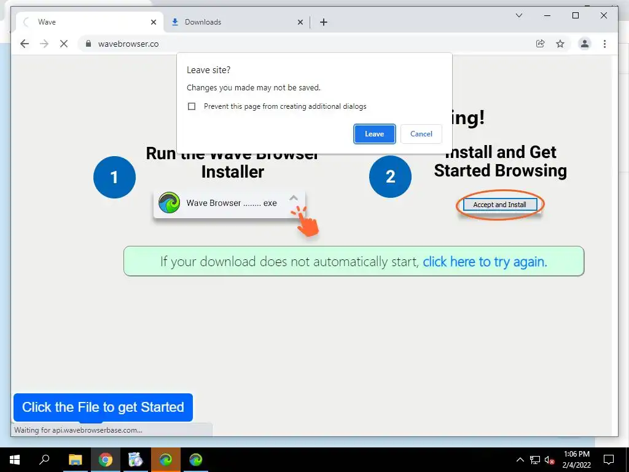This screenshot has width=629, height=472.
Task: Click the 'click here to try again' link
Action: click(x=485, y=262)
